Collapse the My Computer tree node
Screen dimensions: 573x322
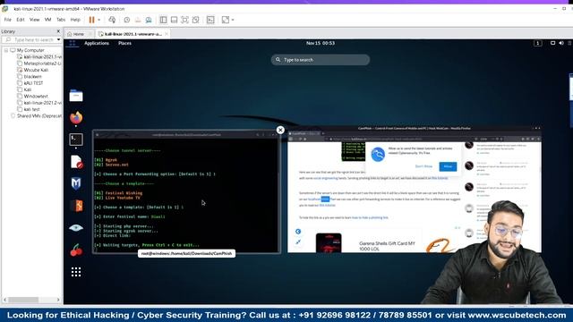pyautogui.click(x=6, y=50)
